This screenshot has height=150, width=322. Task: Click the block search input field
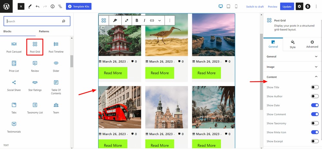tap(33, 21)
